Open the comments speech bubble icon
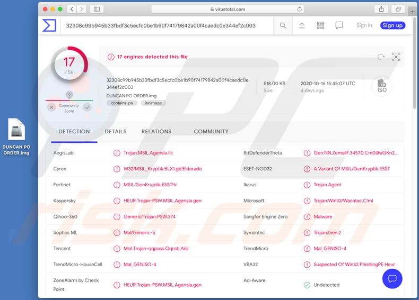This screenshot has width=419, height=300. click(339, 25)
